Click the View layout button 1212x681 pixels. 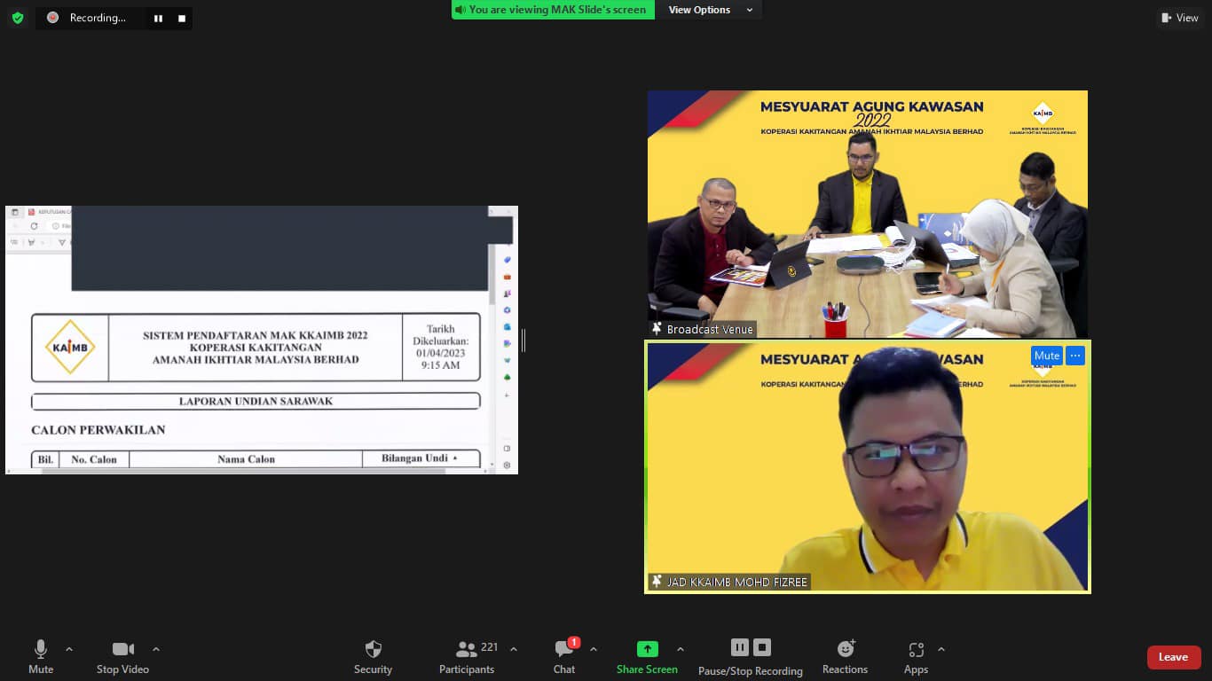(1180, 18)
